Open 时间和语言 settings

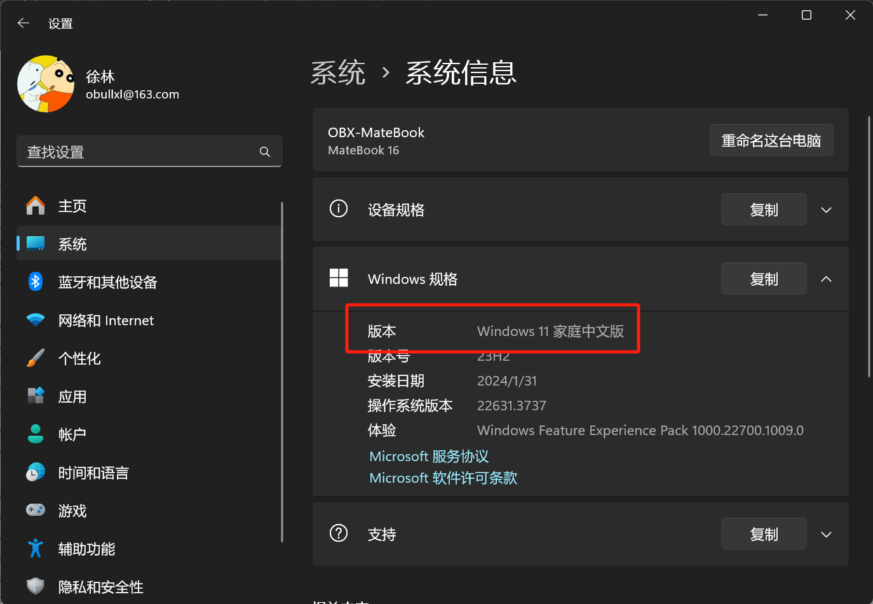click(x=149, y=473)
